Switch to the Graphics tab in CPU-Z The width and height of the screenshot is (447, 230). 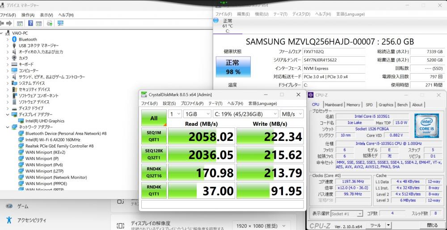pos(386,105)
